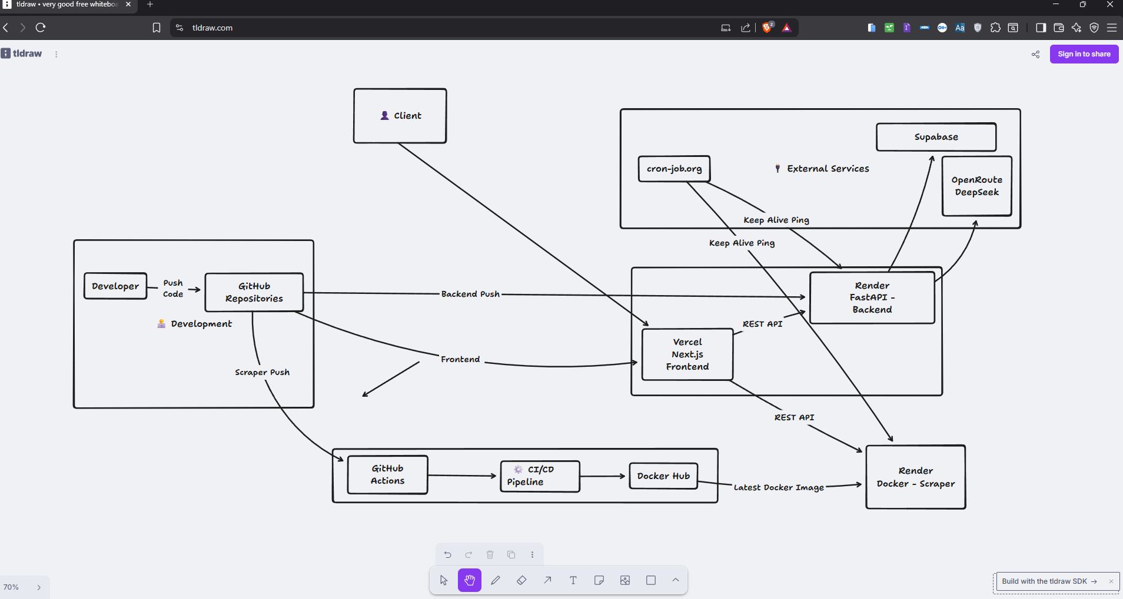Viewport: 1123px width, 599px height.
Task: Dismiss the tldraw SDK banner
Action: [1111, 581]
